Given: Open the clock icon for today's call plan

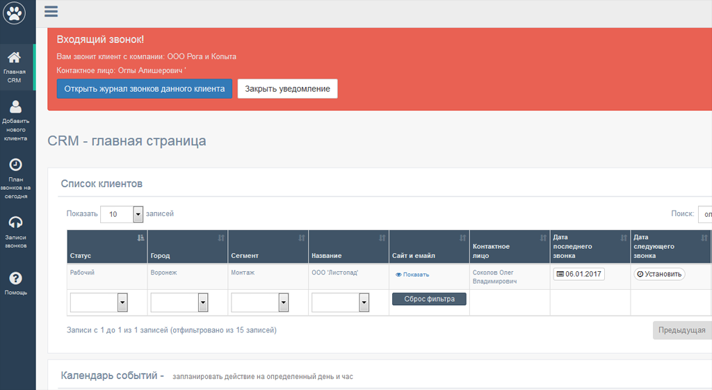Looking at the screenshot, I should point(15,164).
